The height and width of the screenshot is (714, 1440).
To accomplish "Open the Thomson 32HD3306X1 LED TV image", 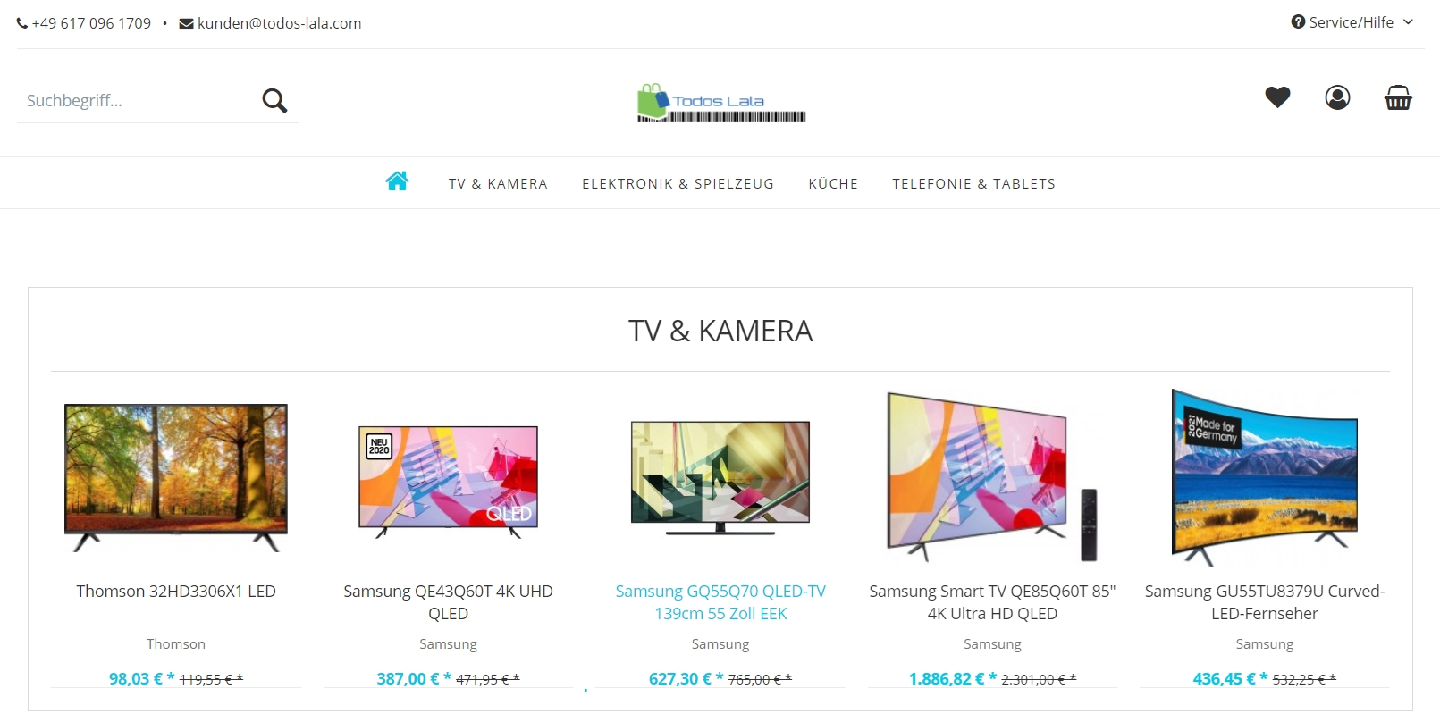I will pos(176,477).
